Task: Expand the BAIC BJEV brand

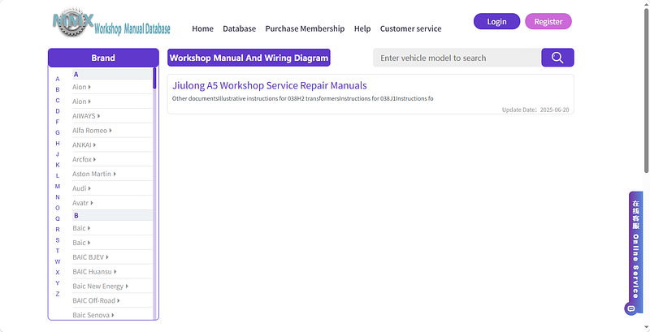Action: click(90, 257)
